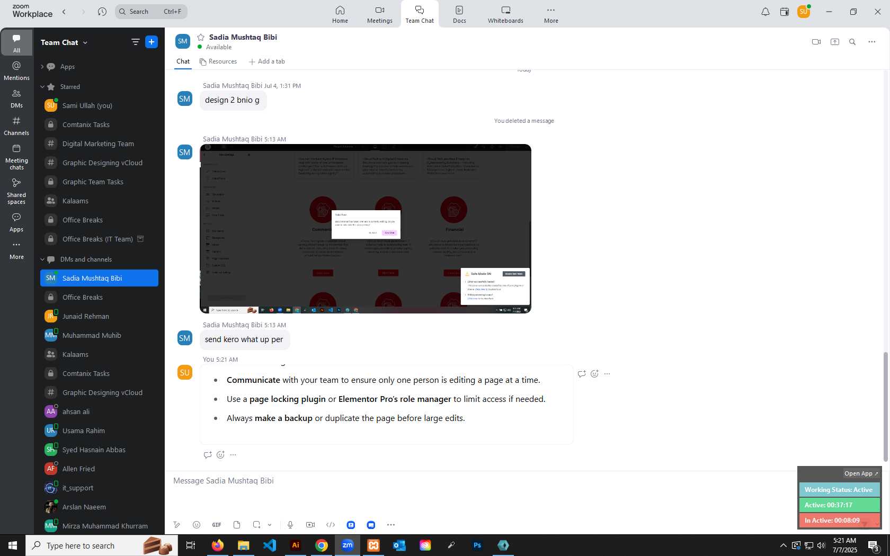Switch to the Meetings tab

point(380,14)
